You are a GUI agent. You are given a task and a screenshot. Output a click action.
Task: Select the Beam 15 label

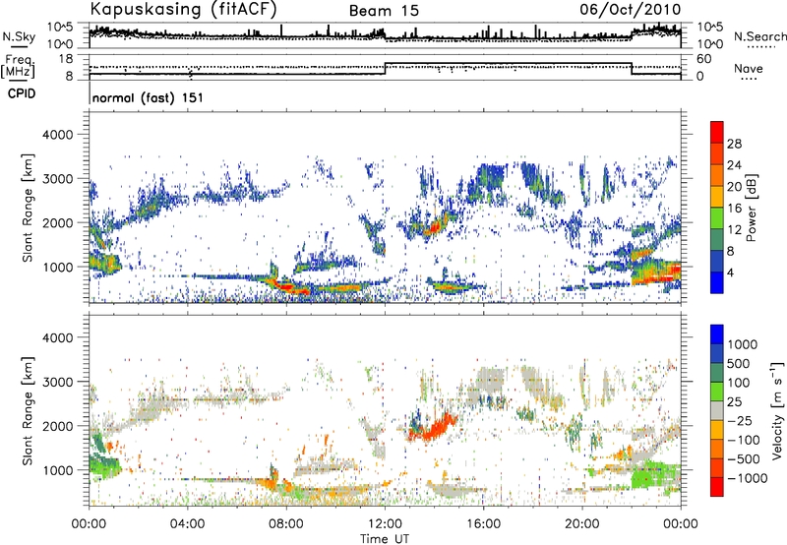[x=384, y=11]
